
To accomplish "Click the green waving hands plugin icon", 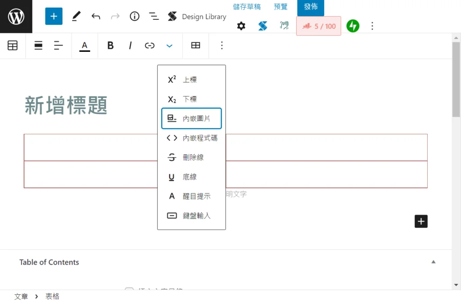I will 284,26.
